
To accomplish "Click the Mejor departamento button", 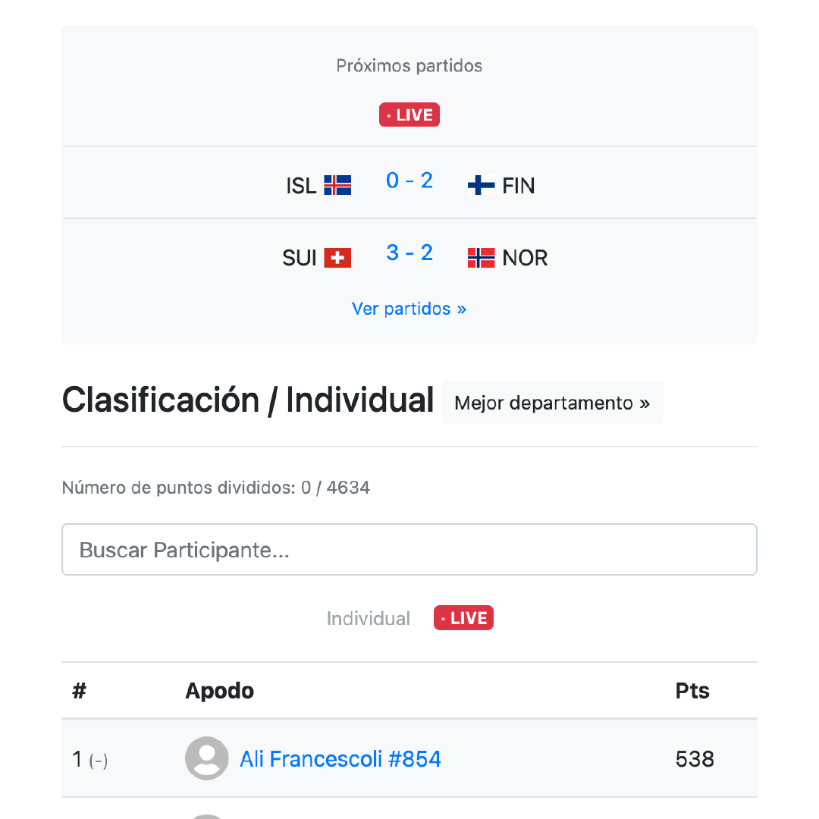I will (x=552, y=403).
